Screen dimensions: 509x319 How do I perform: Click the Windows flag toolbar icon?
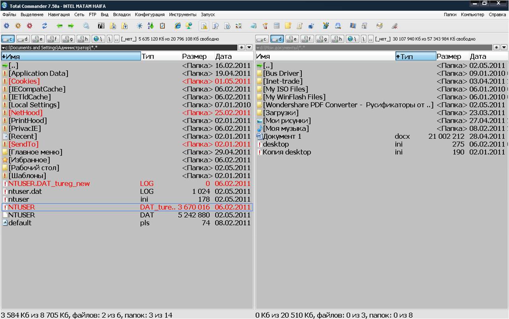click(x=353, y=26)
